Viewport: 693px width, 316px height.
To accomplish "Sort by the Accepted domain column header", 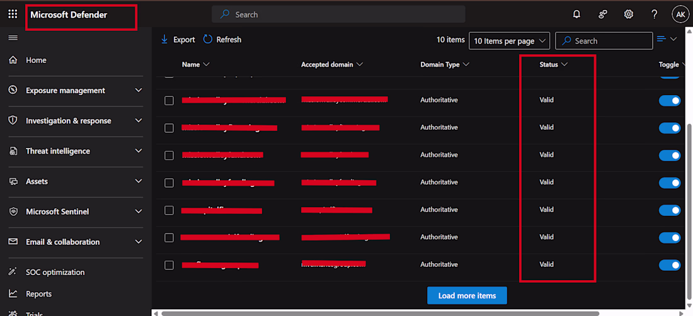I will pos(332,64).
